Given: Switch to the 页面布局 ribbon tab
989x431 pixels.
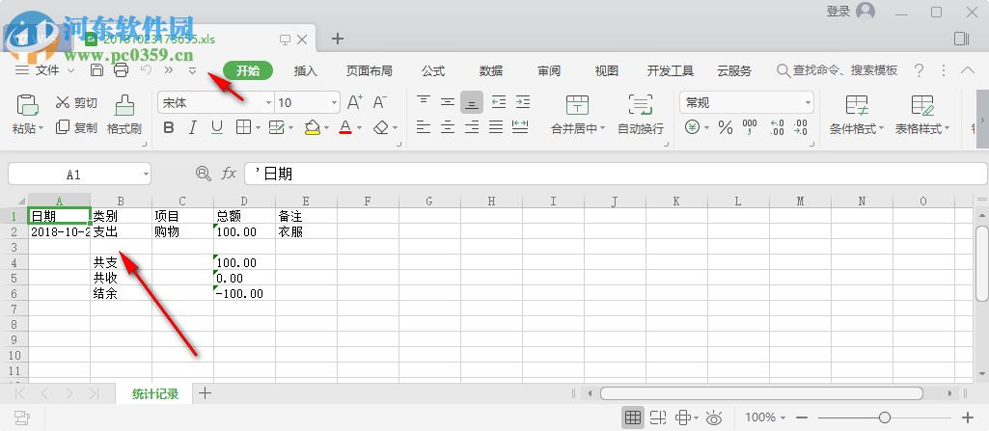Looking at the screenshot, I should tap(369, 70).
